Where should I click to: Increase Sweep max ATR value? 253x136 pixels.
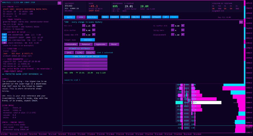[x=94, y=35]
